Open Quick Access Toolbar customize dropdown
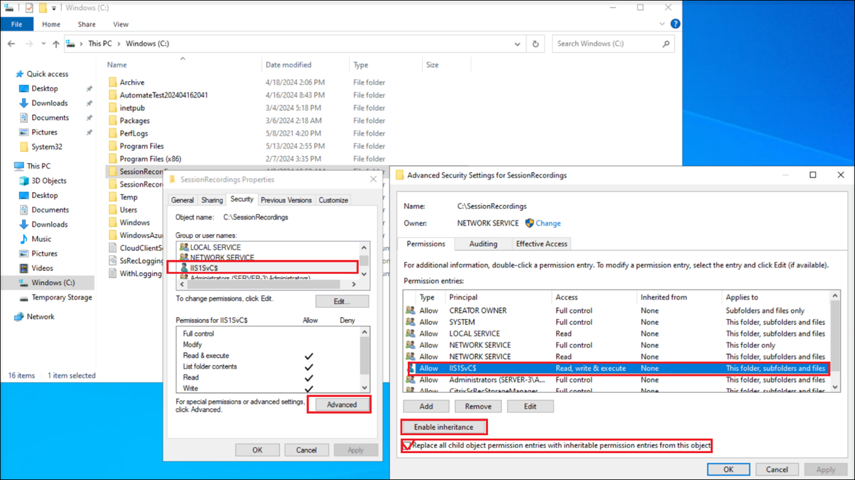This screenshot has height=480, width=855. click(x=54, y=8)
